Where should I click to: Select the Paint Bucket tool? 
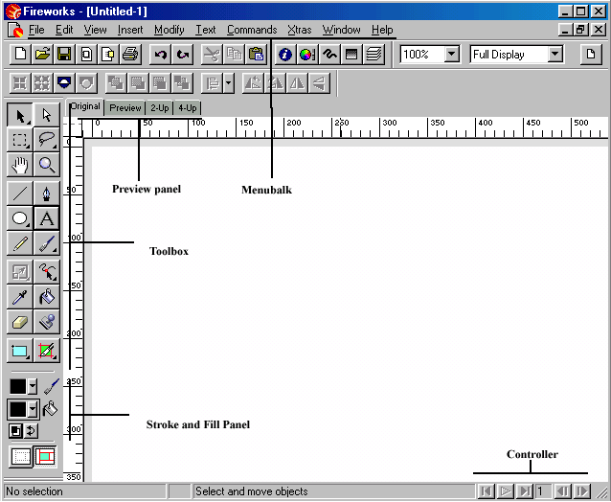tap(46, 297)
